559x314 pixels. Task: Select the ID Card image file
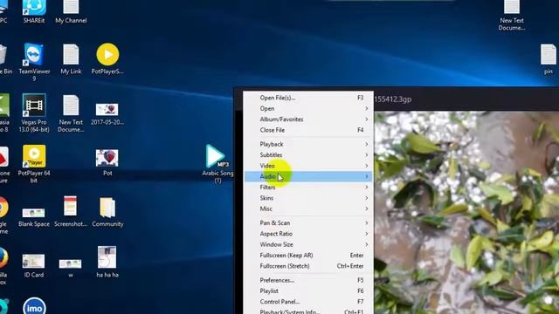34,265
